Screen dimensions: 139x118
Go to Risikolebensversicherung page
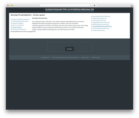click(x=101, y=24)
